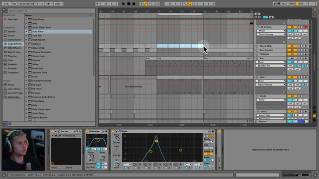319x179 pixels.
Task: Expand the EQ Eight folder in the browser
Action: coord(26,85)
